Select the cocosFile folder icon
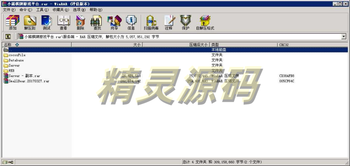Viewport: 350px width, 166px height. click(6, 55)
